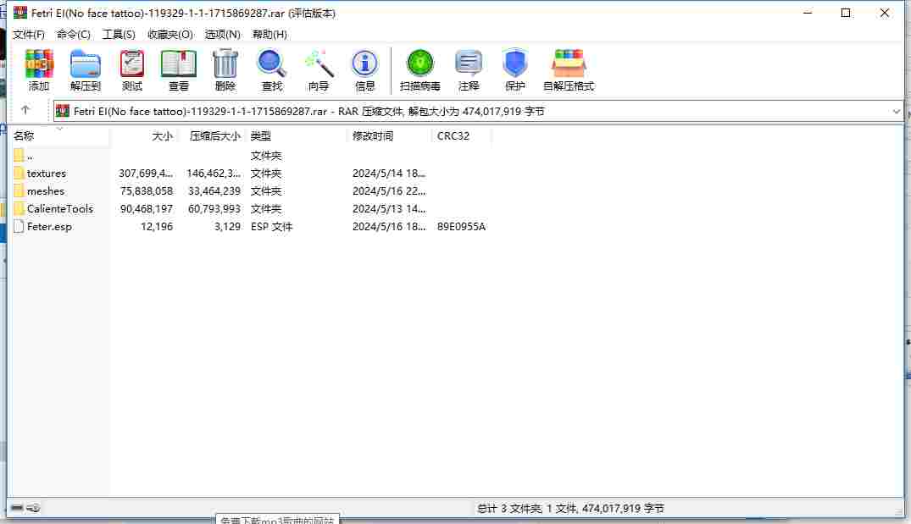Viewport: 911px width, 524px height.
Task: Click the ESP 文件 type cell
Action: coord(272,226)
